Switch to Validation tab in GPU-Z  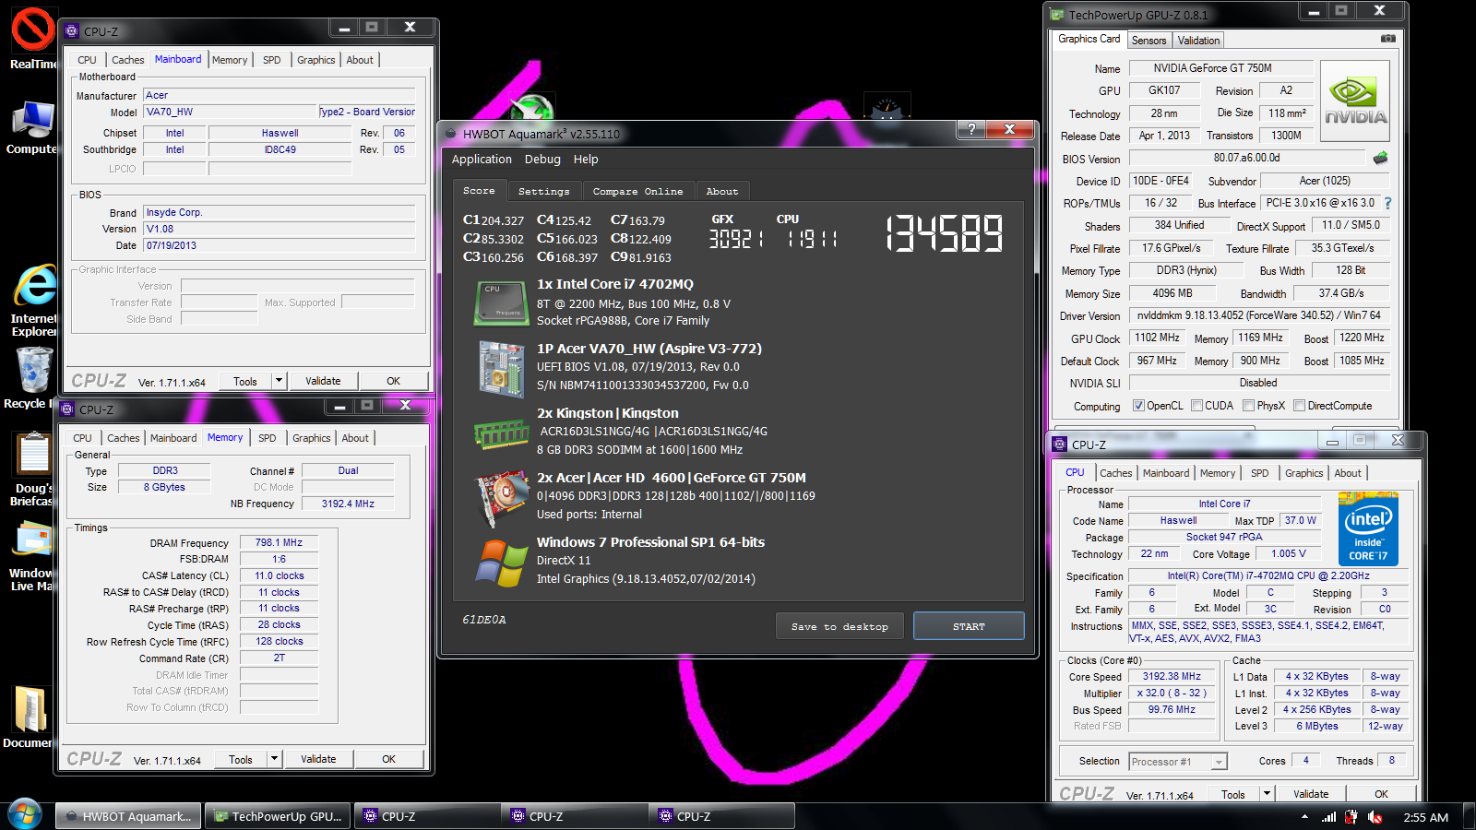click(x=1198, y=41)
